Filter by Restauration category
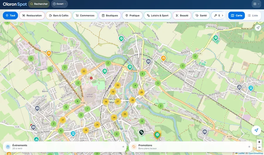 pyautogui.click(x=32, y=16)
